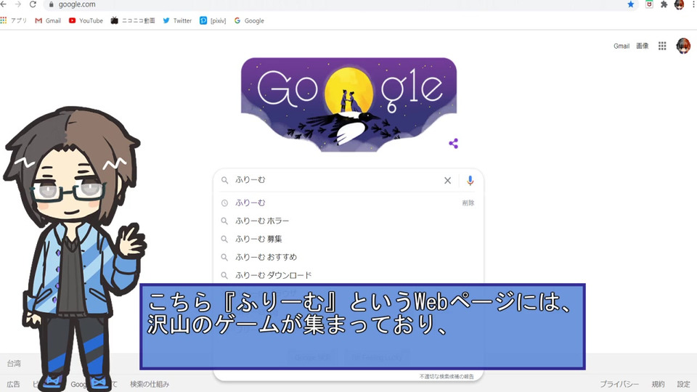Open the アプリ apps grid in bookmarks bar
The width and height of the screenshot is (697, 392).
click(x=13, y=20)
